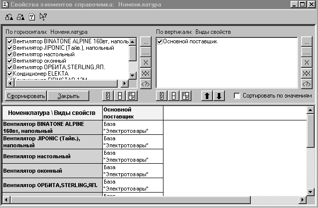The image size is (318, 208).
Task: Move property down with the down arrow button
Action: pyautogui.click(x=219, y=96)
